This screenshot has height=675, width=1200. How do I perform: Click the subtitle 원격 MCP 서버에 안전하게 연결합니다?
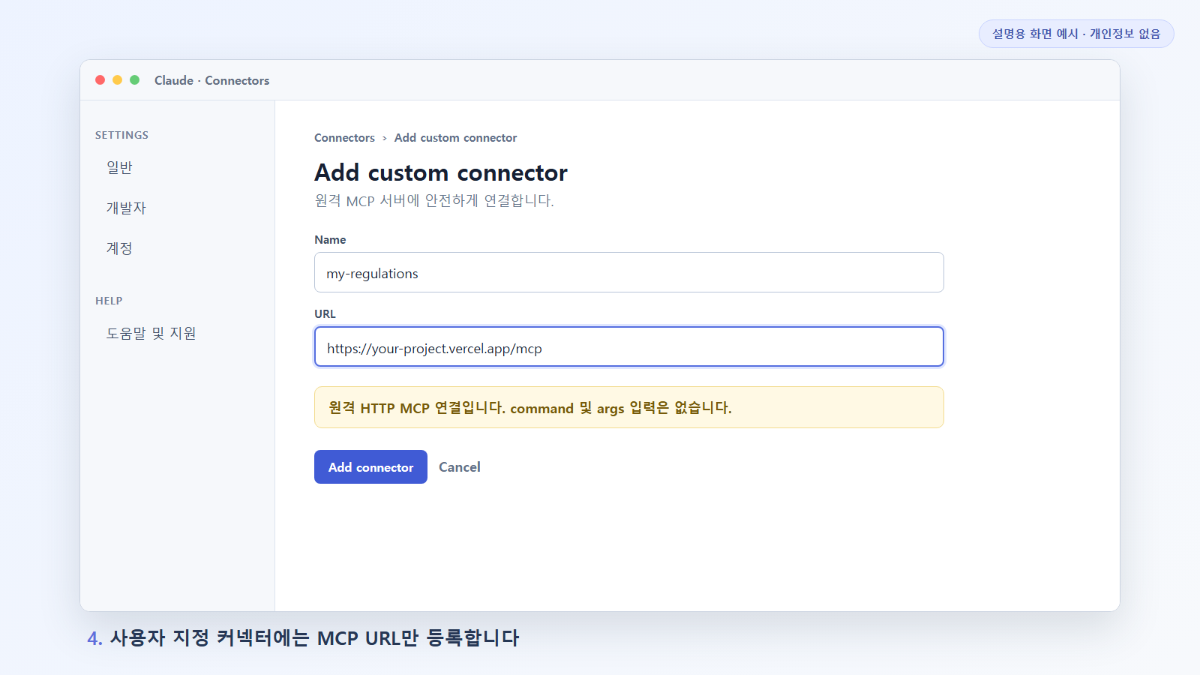coord(434,201)
